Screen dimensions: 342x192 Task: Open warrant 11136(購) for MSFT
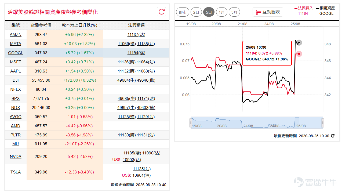pos(127,62)
